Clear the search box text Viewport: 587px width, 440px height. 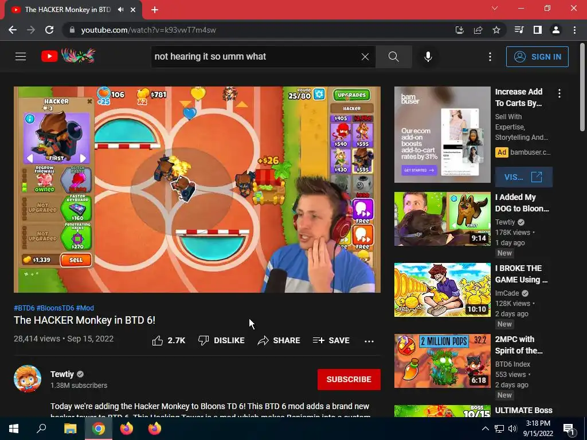click(365, 57)
